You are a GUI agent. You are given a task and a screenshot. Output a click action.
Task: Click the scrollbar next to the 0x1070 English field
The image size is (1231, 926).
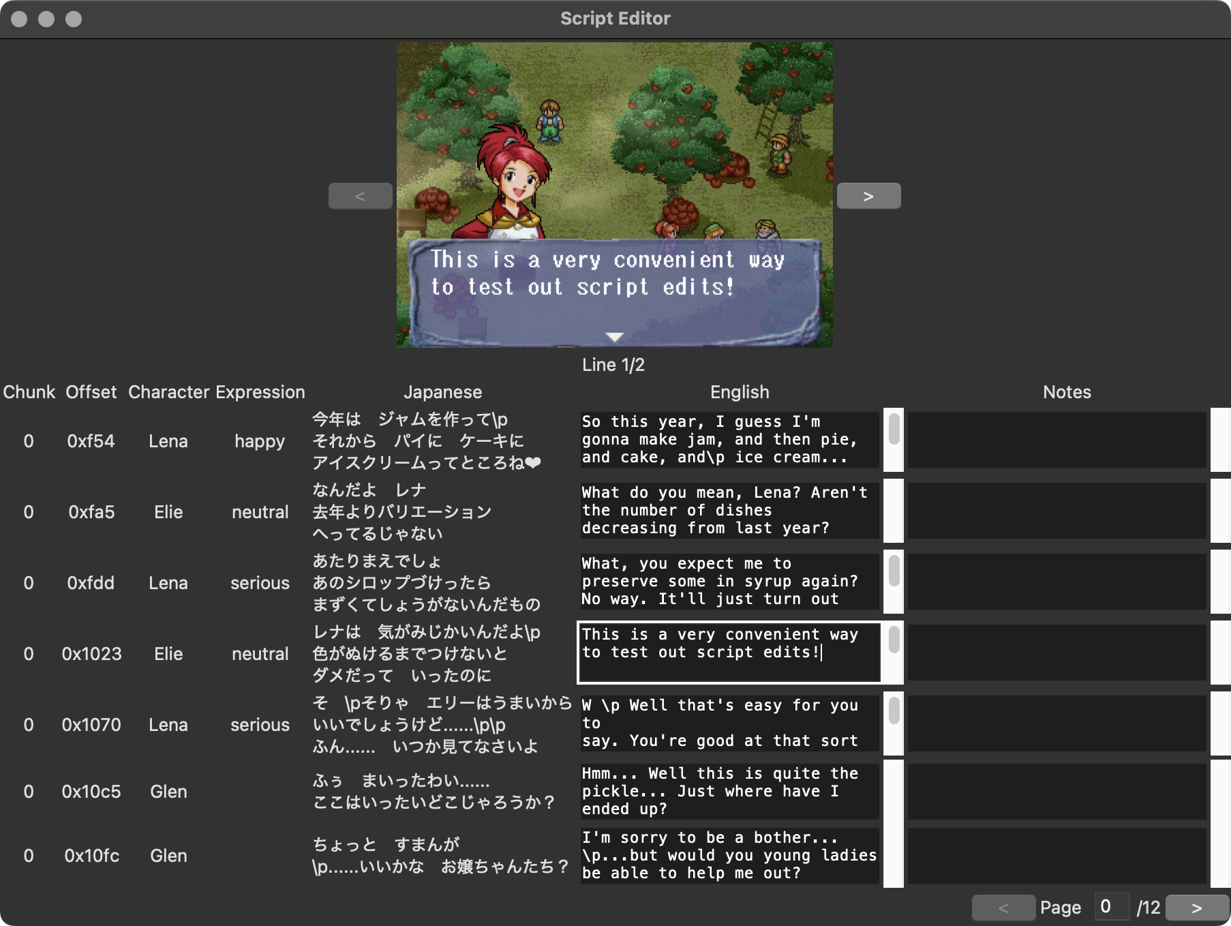893,723
